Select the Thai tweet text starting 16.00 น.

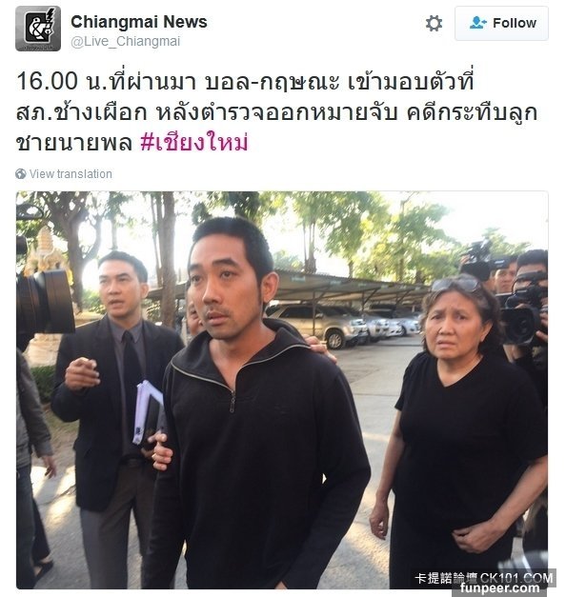coord(276,111)
